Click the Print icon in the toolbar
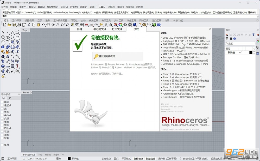The width and height of the screenshot is (260, 161). (19, 25)
